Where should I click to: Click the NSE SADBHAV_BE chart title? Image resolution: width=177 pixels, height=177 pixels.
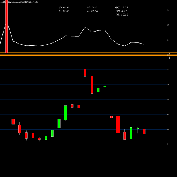click(x=28, y=2)
